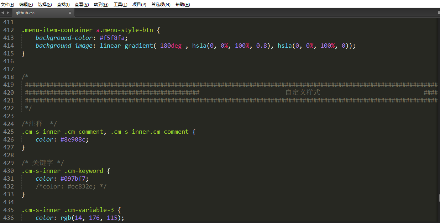Viewport: 440px width, 223px height.
Task: Click line number 424 in gutter
Action: point(9,124)
